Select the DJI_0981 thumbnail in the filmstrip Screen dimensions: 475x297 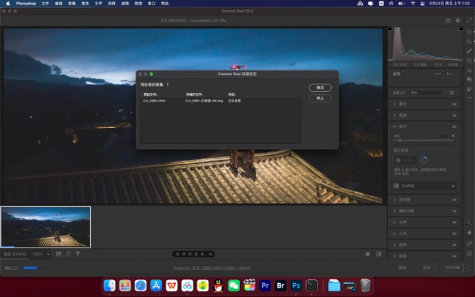[46, 226]
